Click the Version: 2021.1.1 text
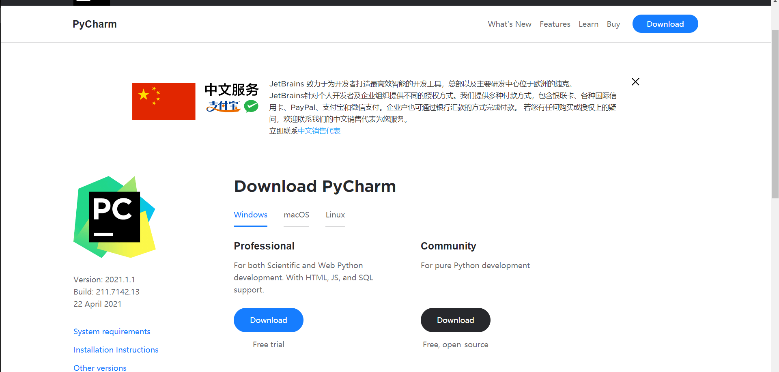Viewport: 779px width, 372px height. (104, 280)
